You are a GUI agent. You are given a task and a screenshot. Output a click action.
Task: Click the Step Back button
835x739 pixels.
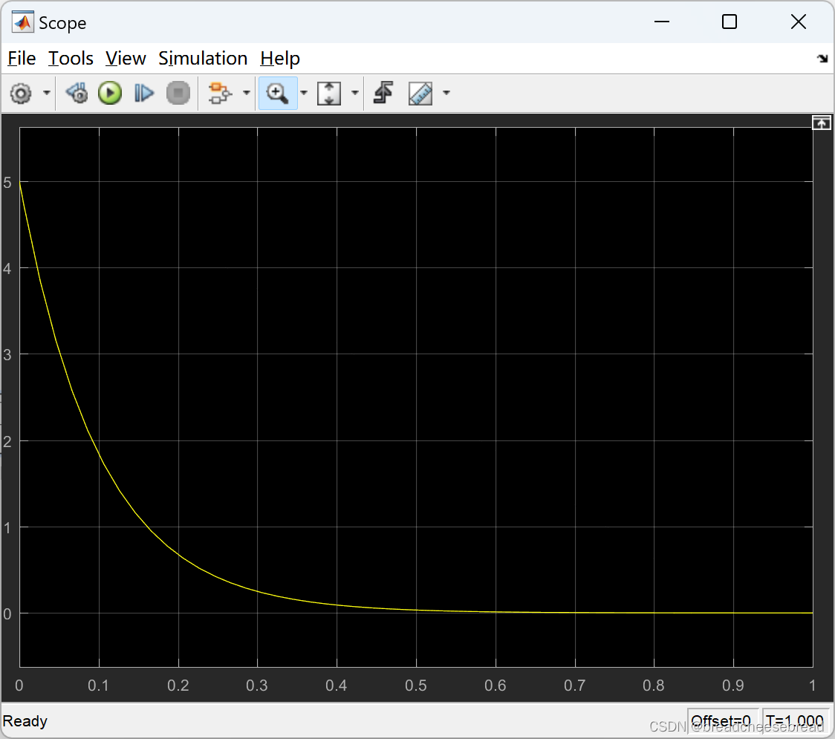point(77,93)
